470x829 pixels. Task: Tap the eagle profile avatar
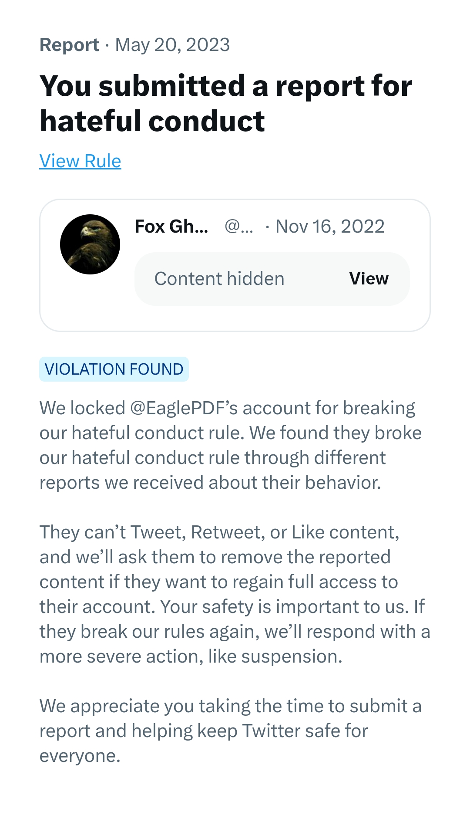click(90, 244)
